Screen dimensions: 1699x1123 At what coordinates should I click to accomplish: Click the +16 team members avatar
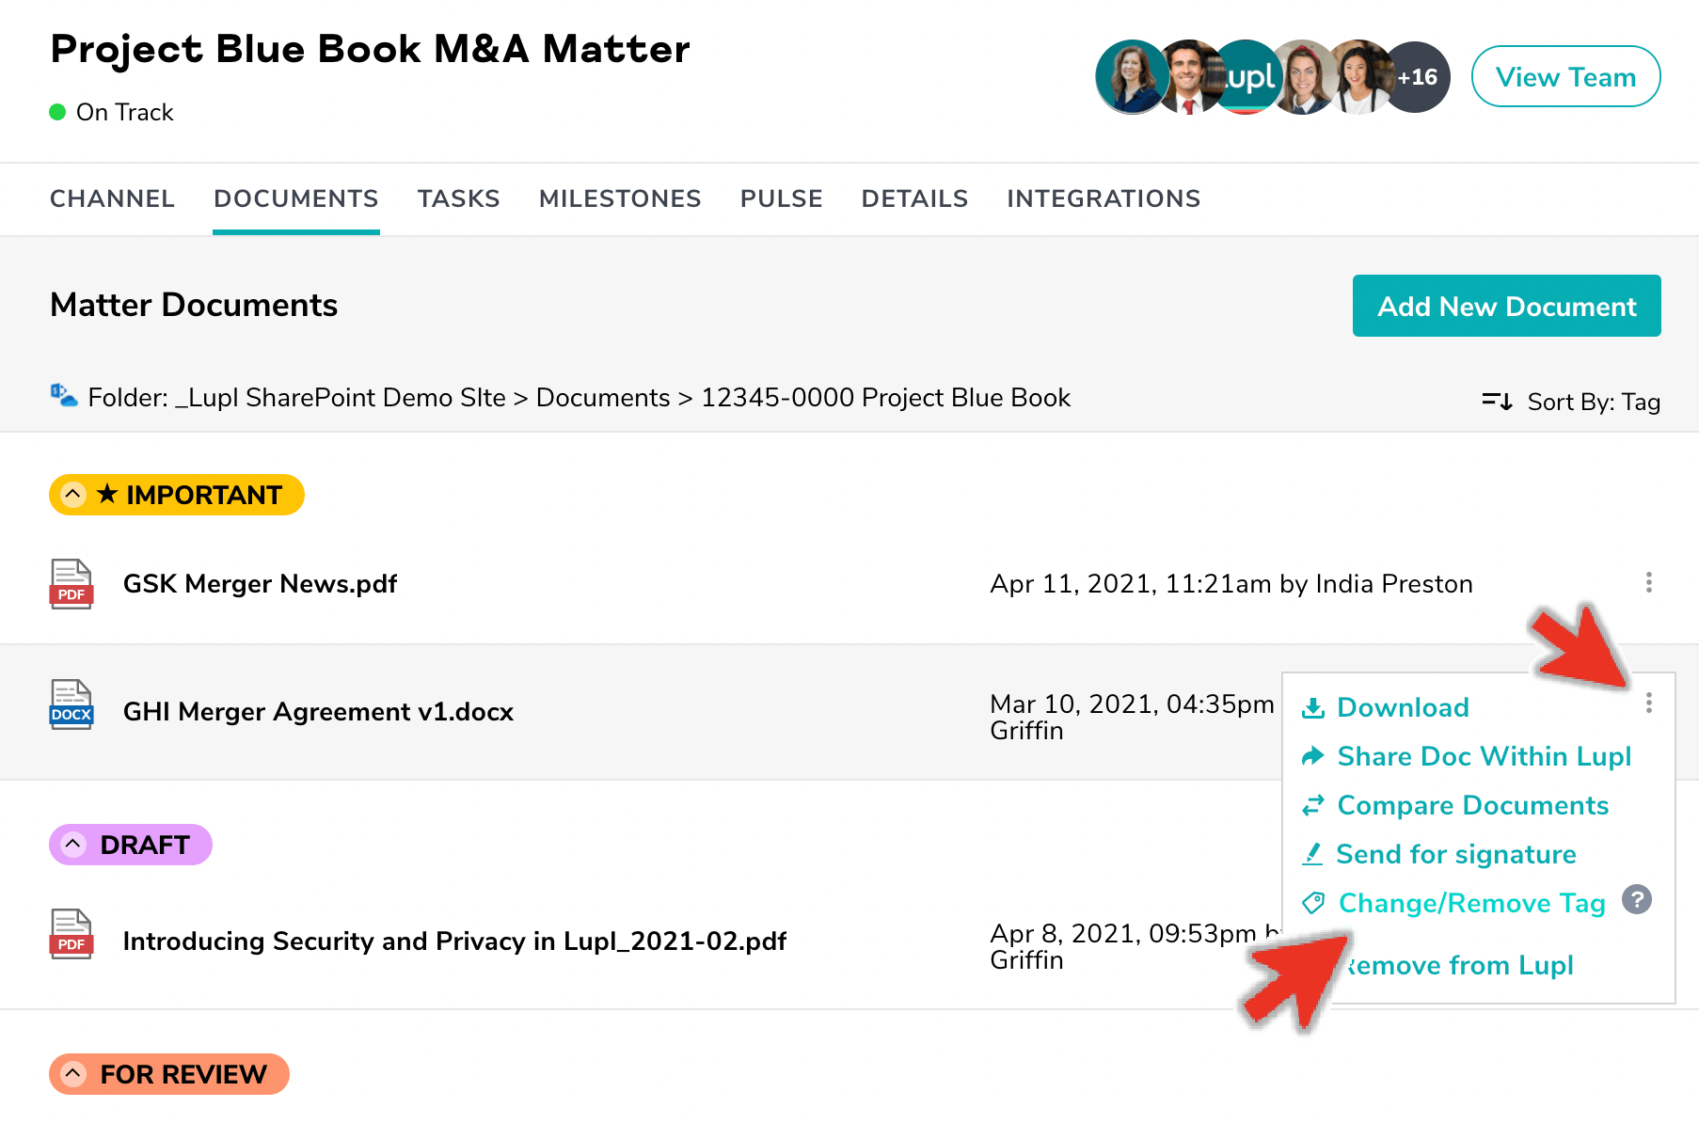pyautogui.click(x=1416, y=77)
